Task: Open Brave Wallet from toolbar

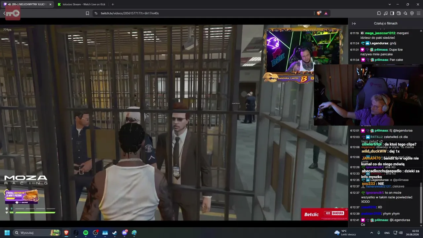Action: click(x=399, y=13)
